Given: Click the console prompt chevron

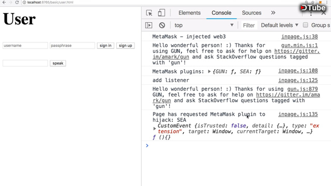Looking at the screenshot, I should pos(147,146).
